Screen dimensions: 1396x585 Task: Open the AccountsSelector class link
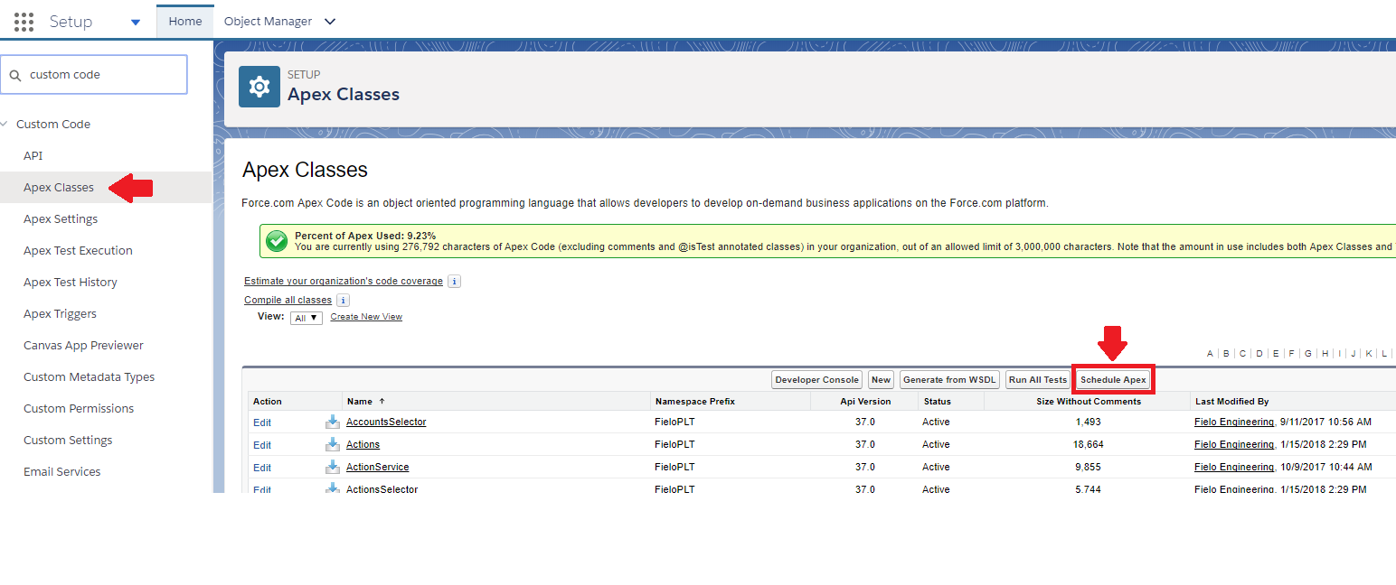tap(386, 422)
